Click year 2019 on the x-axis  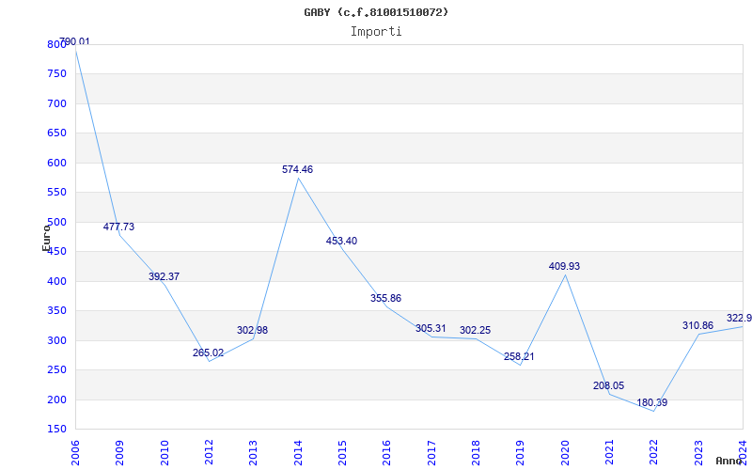(521, 453)
